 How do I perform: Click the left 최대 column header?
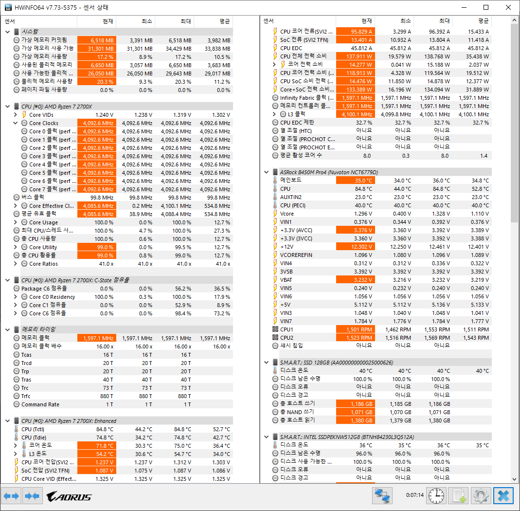(175, 21)
